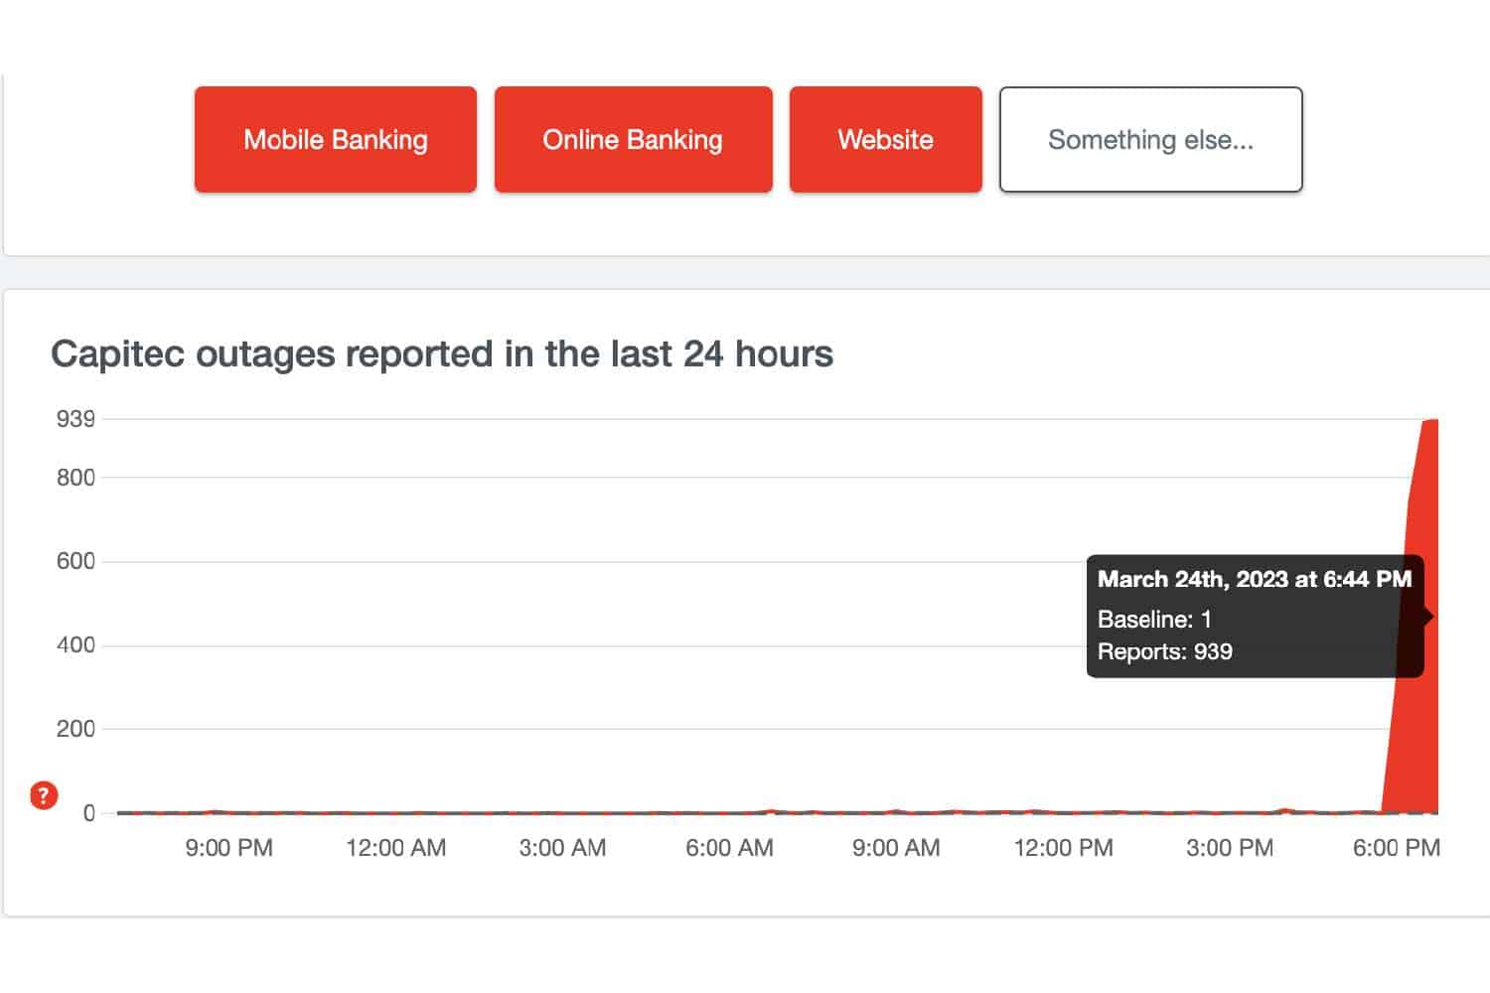Select the 3:00 AM time axis label

[562, 848]
